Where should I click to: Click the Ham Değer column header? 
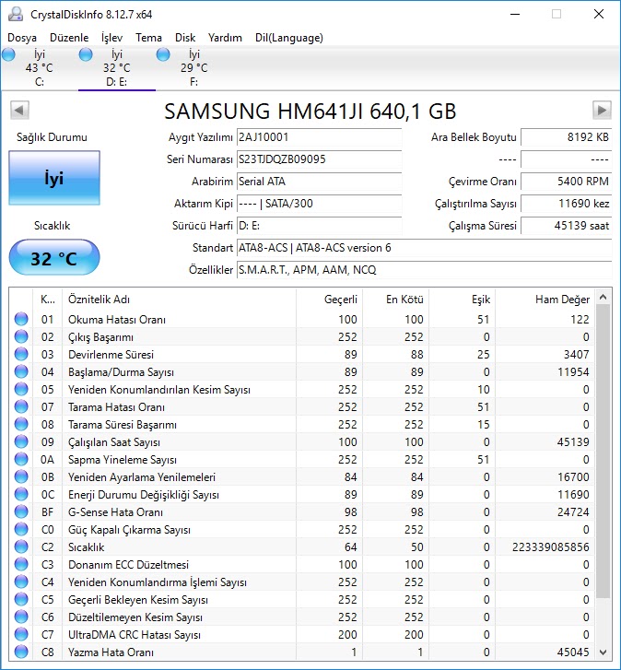545,300
